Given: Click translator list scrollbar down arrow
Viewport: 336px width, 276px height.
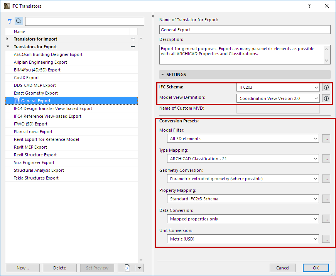Looking at the screenshot, I should (141, 260).
